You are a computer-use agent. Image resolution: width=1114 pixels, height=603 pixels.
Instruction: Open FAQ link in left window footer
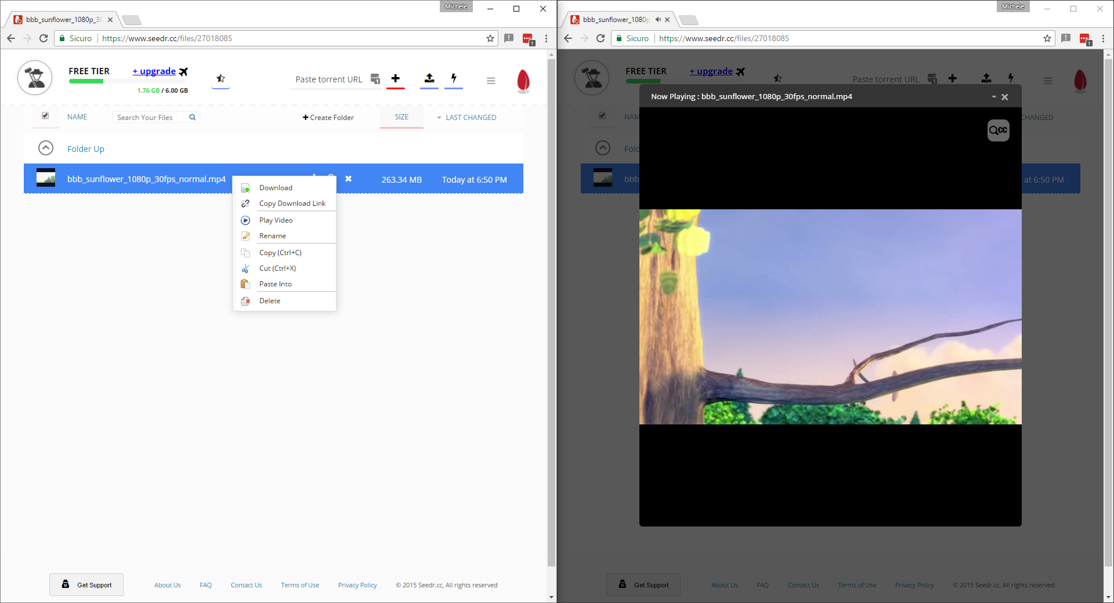coord(206,585)
